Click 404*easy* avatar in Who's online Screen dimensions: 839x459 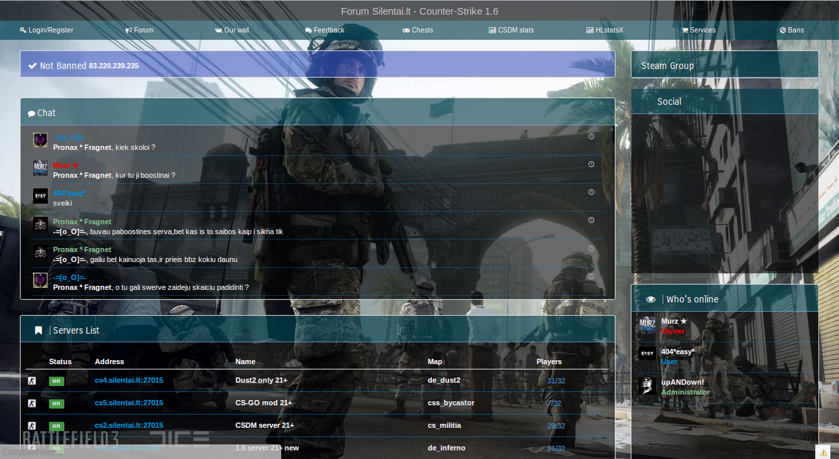pyautogui.click(x=647, y=354)
